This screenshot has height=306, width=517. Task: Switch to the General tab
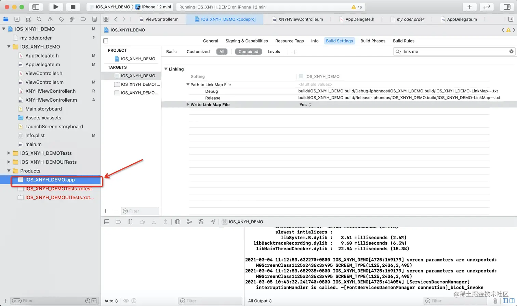tap(211, 41)
